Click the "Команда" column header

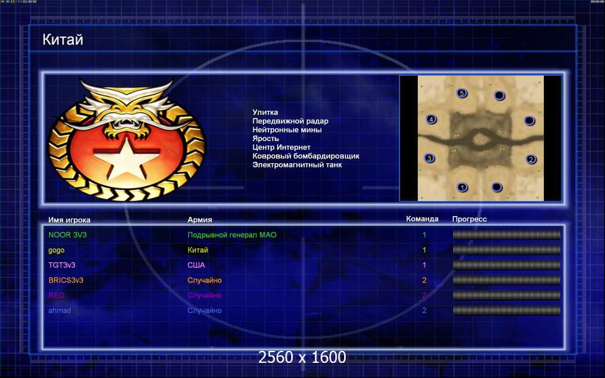click(x=422, y=219)
